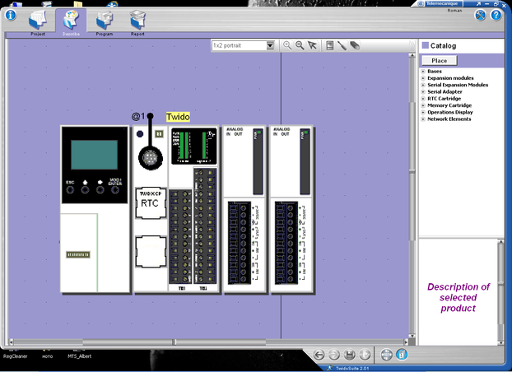Click the ESC button on the display module
Image resolution: width=512 pixels, height=372 pixels.
(70, 189)
